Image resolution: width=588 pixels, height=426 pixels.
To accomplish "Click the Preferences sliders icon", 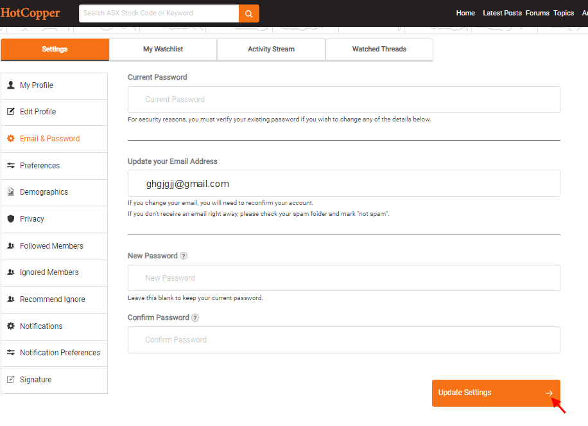I will [10, 165].
